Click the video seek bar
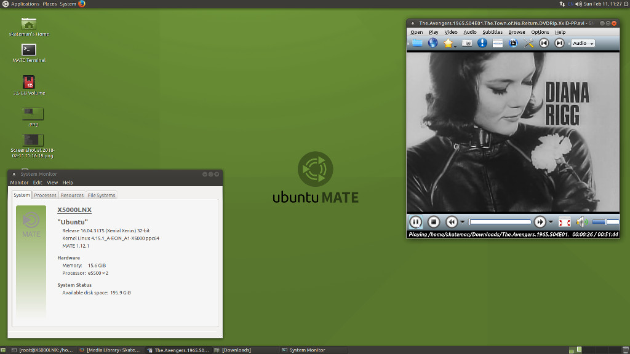The height and width of the screenshot is (354, 630). [x=500, y=222]
